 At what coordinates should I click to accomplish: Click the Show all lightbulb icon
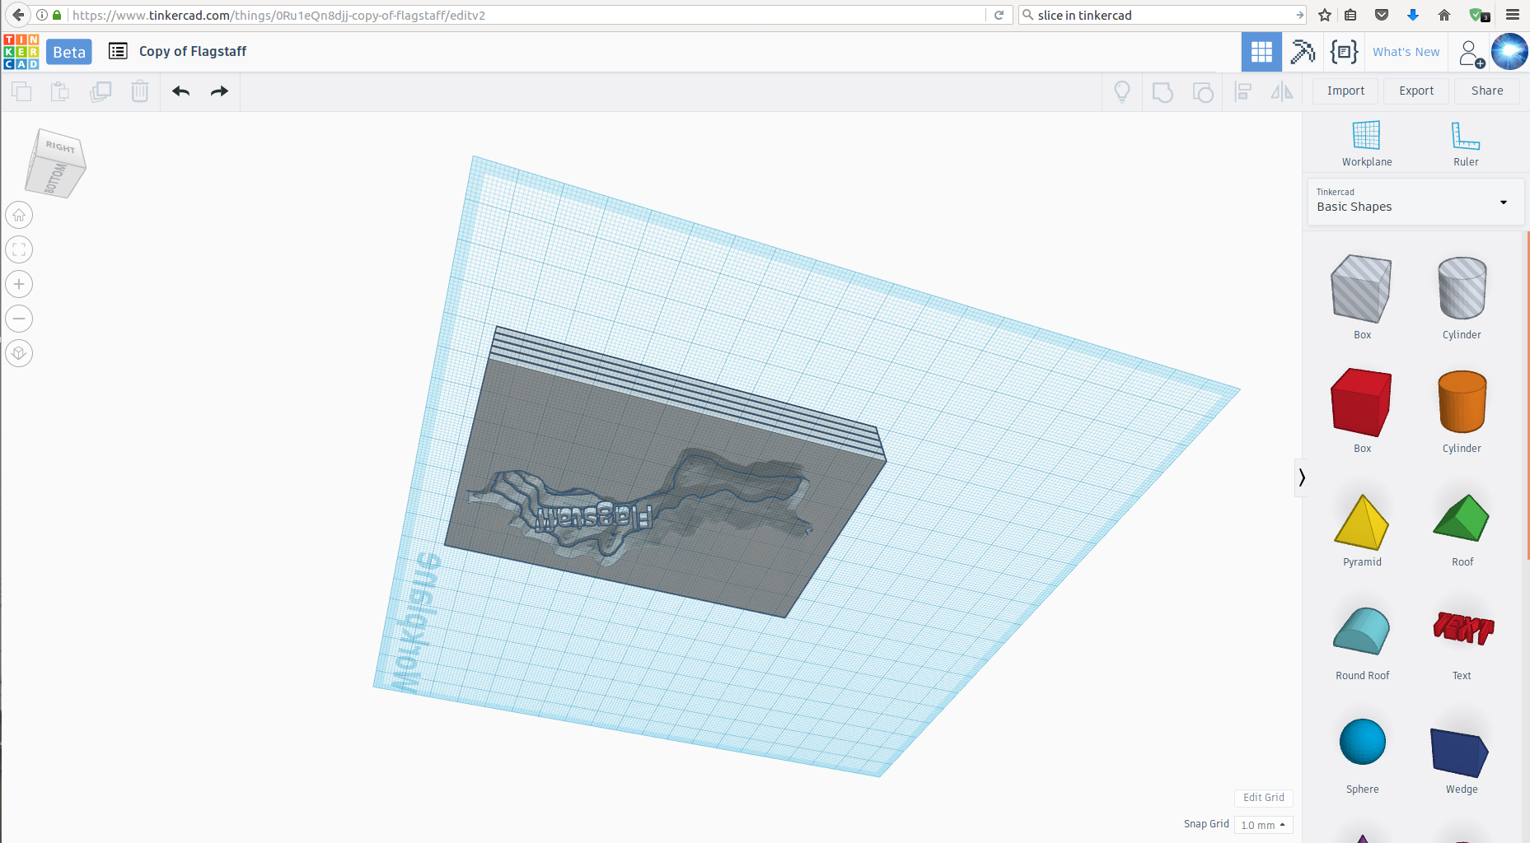tap(1122, 91)
